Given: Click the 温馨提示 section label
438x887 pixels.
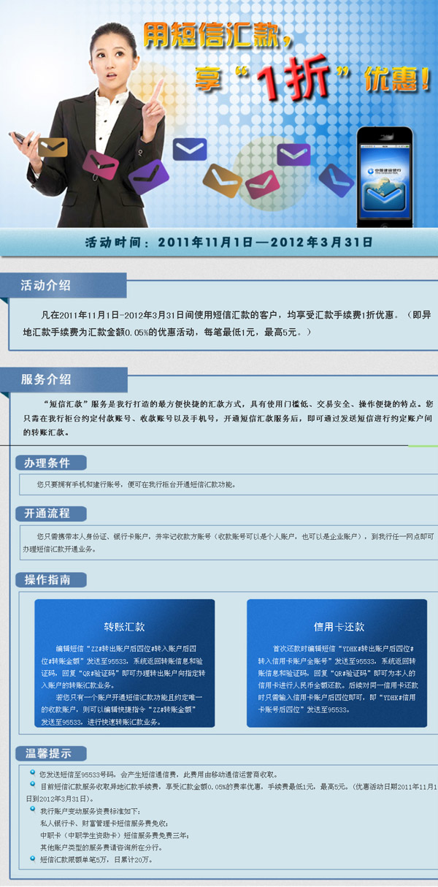Looking at the screenshot, I should coord(47,753).
